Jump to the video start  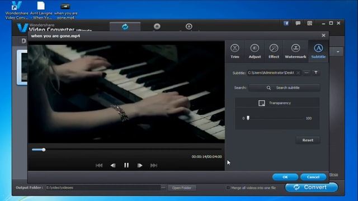click(99, 165)
